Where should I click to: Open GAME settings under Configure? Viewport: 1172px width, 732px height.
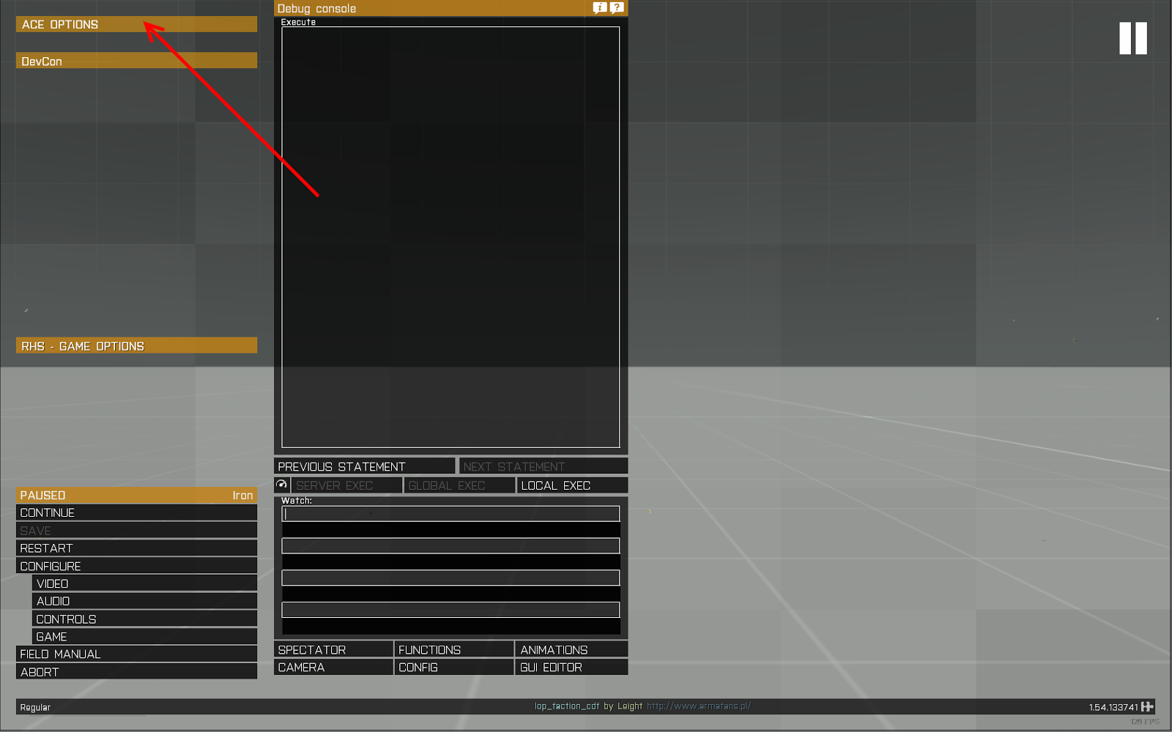tap(144, 636)
